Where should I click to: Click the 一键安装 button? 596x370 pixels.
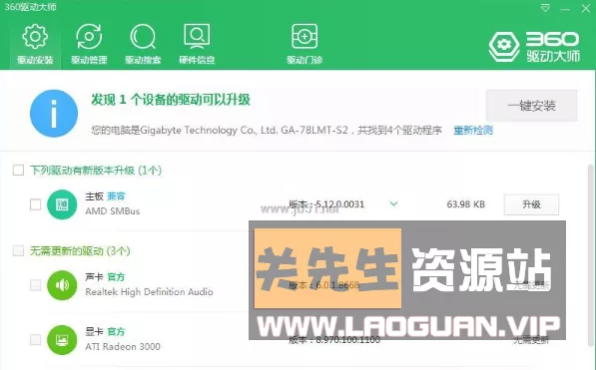[531, 106]
